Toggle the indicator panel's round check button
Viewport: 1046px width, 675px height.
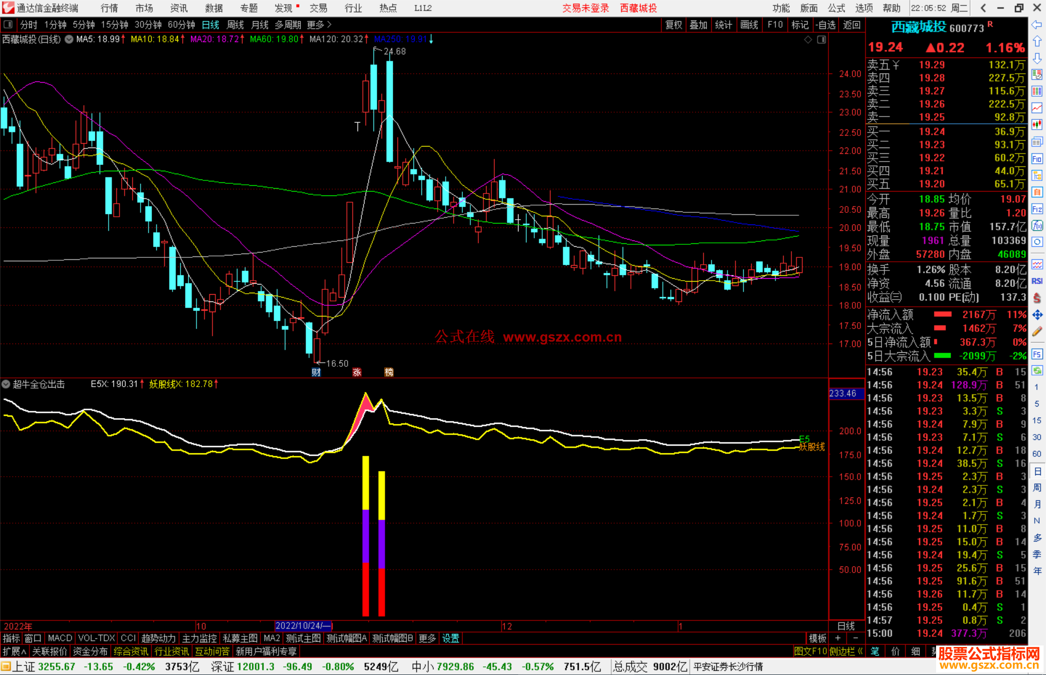[6, 384]
